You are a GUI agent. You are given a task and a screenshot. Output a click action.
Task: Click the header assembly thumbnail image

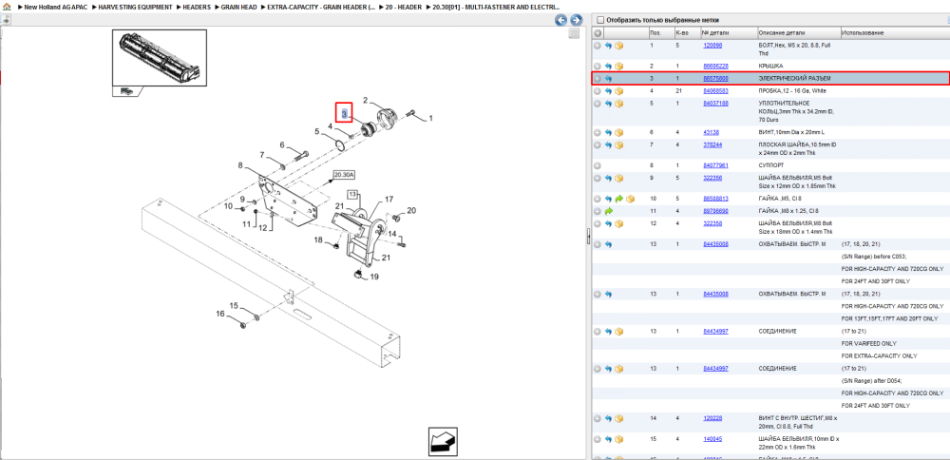[160, 58]
